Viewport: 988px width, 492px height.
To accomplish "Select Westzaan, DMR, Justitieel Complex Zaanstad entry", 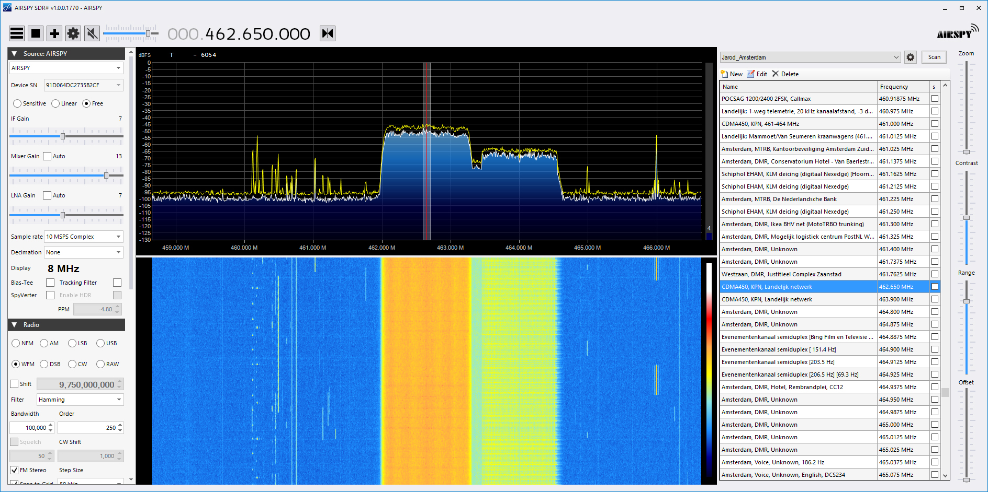I will coord(799,274).
